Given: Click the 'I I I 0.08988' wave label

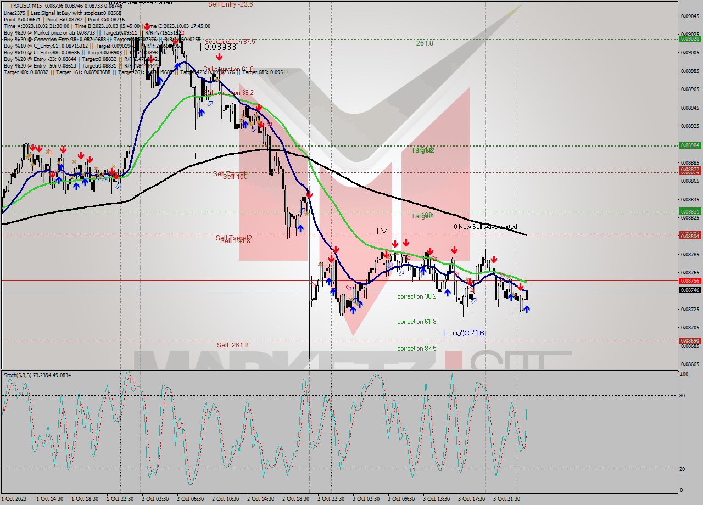Looking at the screenshot, I should pyautogui.click(x=213, y=47).
